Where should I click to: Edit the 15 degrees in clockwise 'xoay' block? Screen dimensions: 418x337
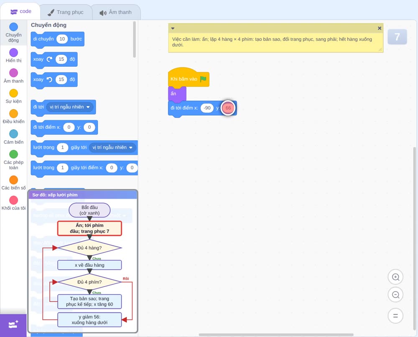point(61,59)
